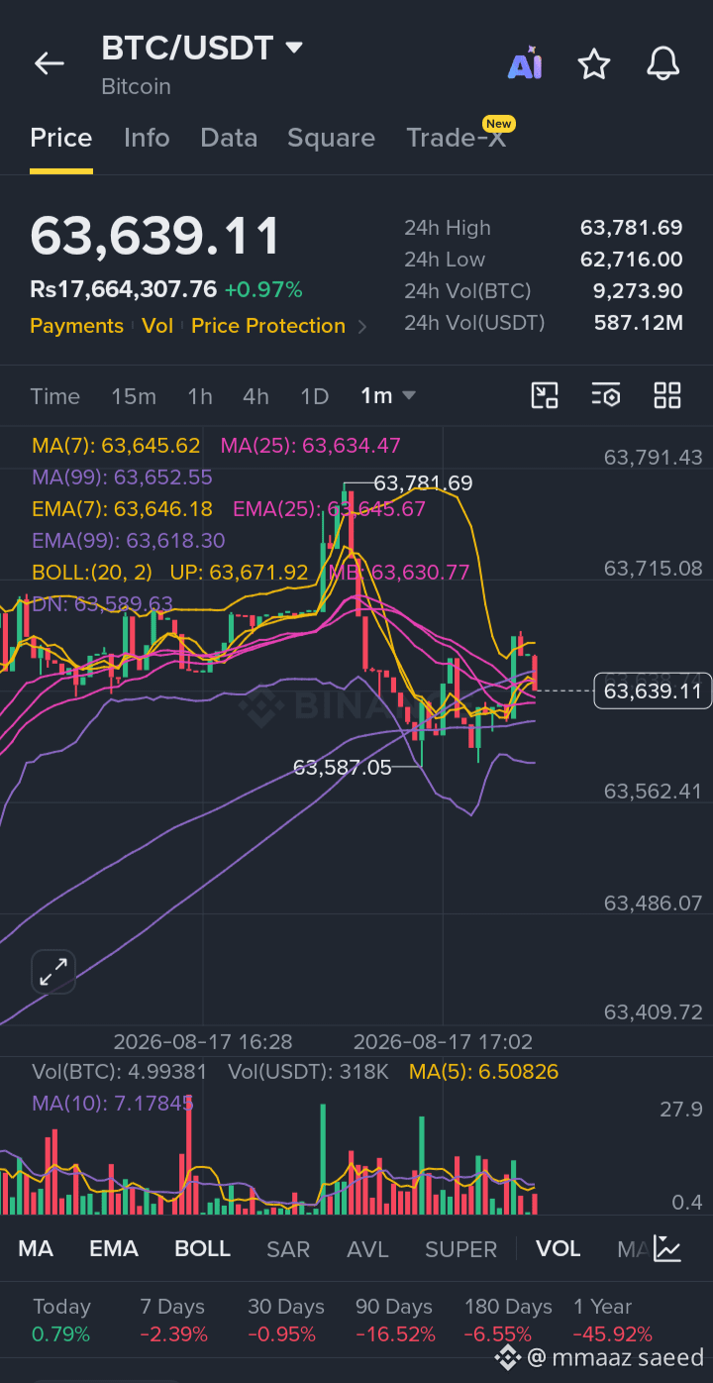Open price alert bell icon
The height and width of the screenshot is (1383, 713).
(662, 64)
